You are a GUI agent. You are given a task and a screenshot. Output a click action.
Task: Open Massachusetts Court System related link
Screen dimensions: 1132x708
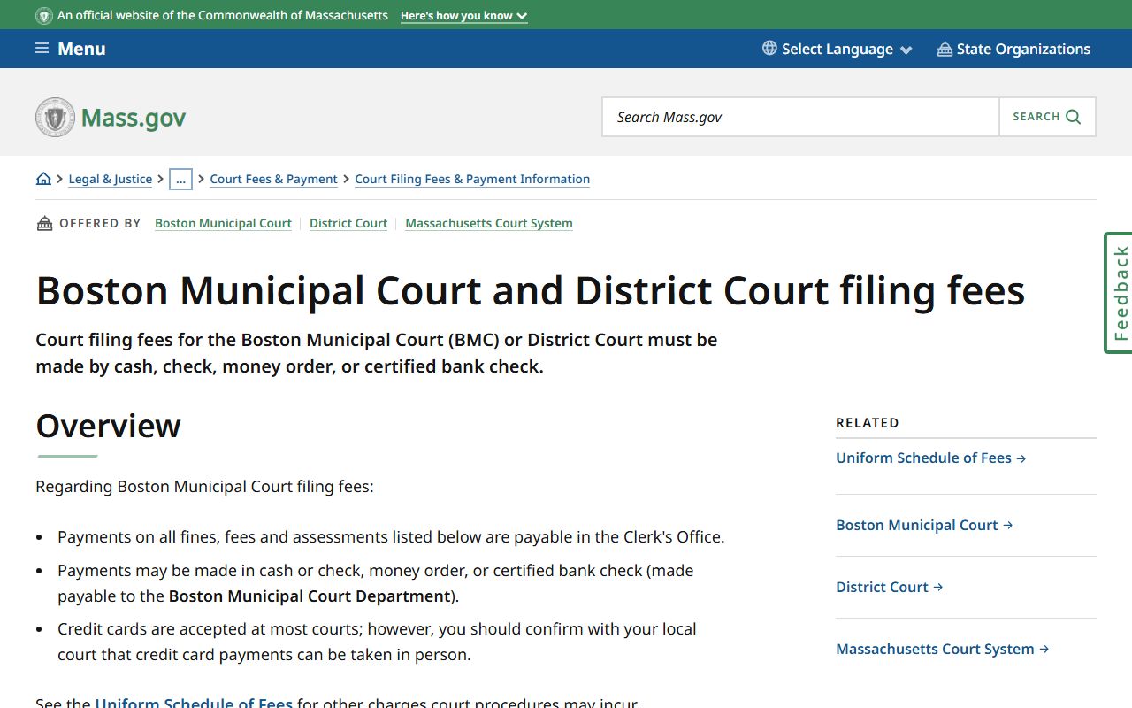[943, 649]
